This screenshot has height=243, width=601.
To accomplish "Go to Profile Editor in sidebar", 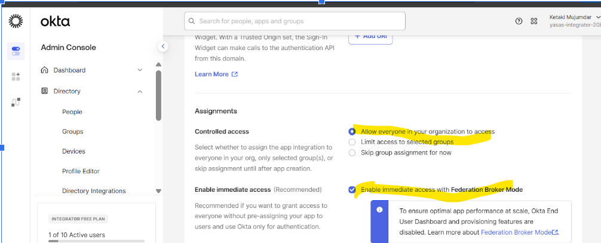I will 81,171.
